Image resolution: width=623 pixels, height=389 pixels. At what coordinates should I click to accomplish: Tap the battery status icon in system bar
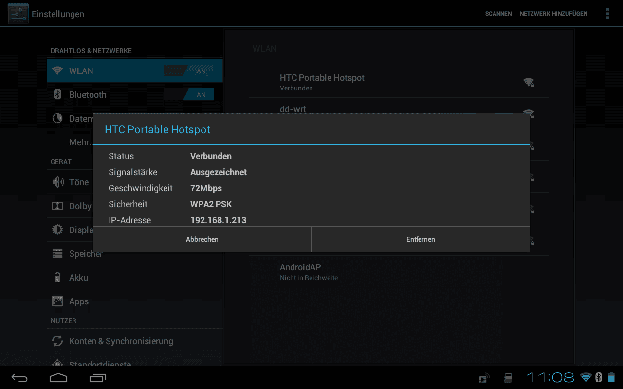pyautogui.click(x=611, y=377)
